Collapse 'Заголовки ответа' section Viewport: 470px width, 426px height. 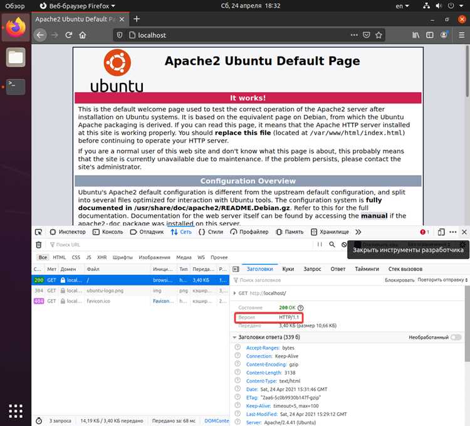point(234,337)
